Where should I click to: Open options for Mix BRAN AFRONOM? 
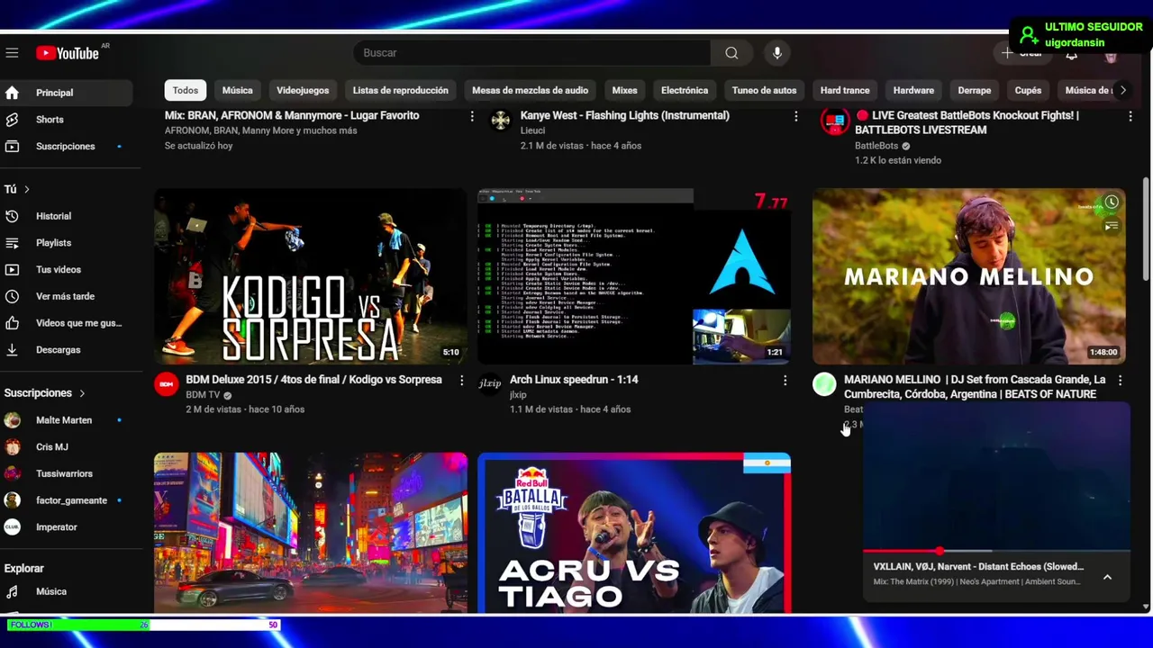[x=471, y=116]
